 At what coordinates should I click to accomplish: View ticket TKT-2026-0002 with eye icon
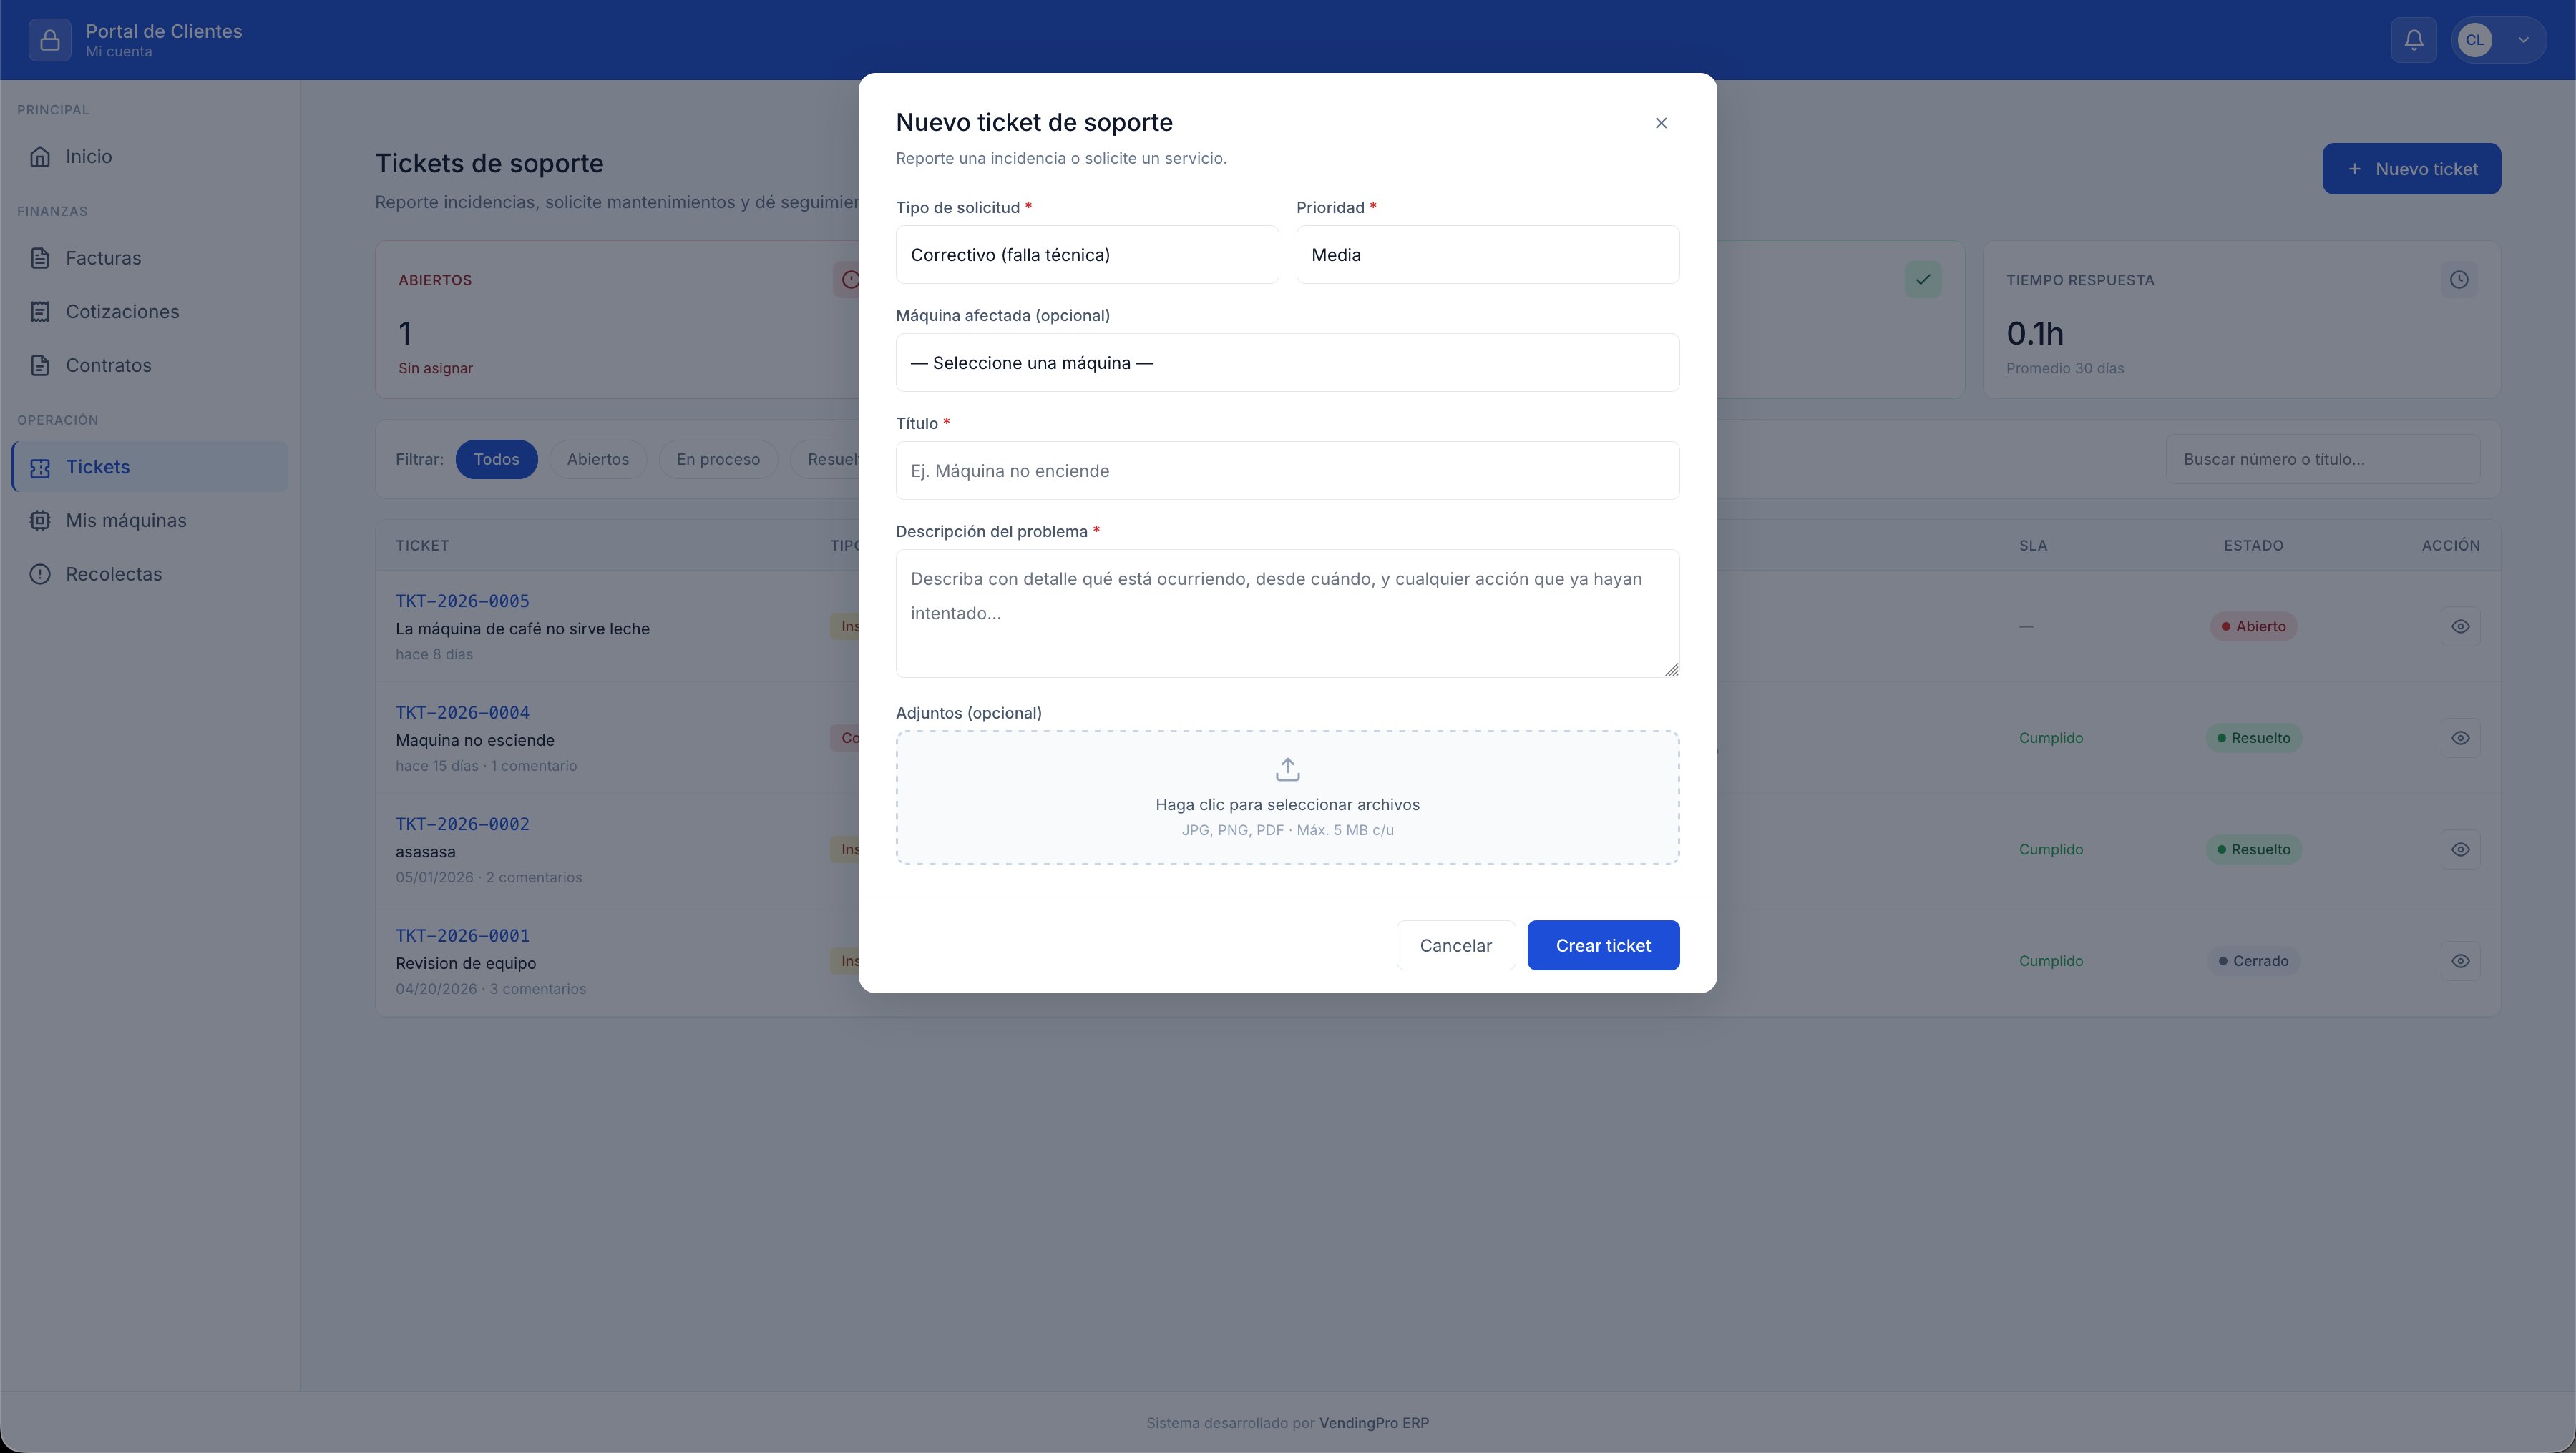(x=2460, y=849)
